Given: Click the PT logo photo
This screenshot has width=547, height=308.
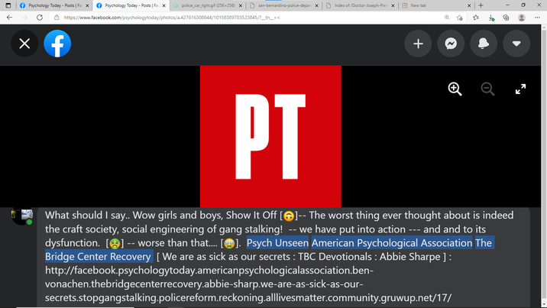Looking at the screenshot, I should [270, 136].
